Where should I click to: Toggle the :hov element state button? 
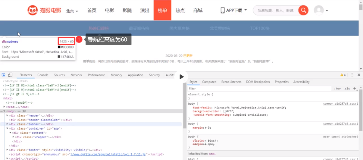coord(337,88)
